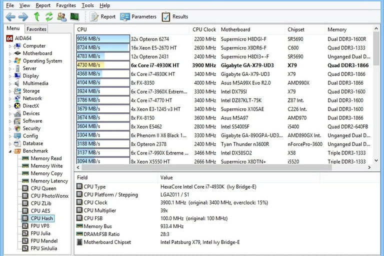This screenshot has height=256, width=384.
Task: Sort by the Chipset column header
Action: [x=305, y=29]
